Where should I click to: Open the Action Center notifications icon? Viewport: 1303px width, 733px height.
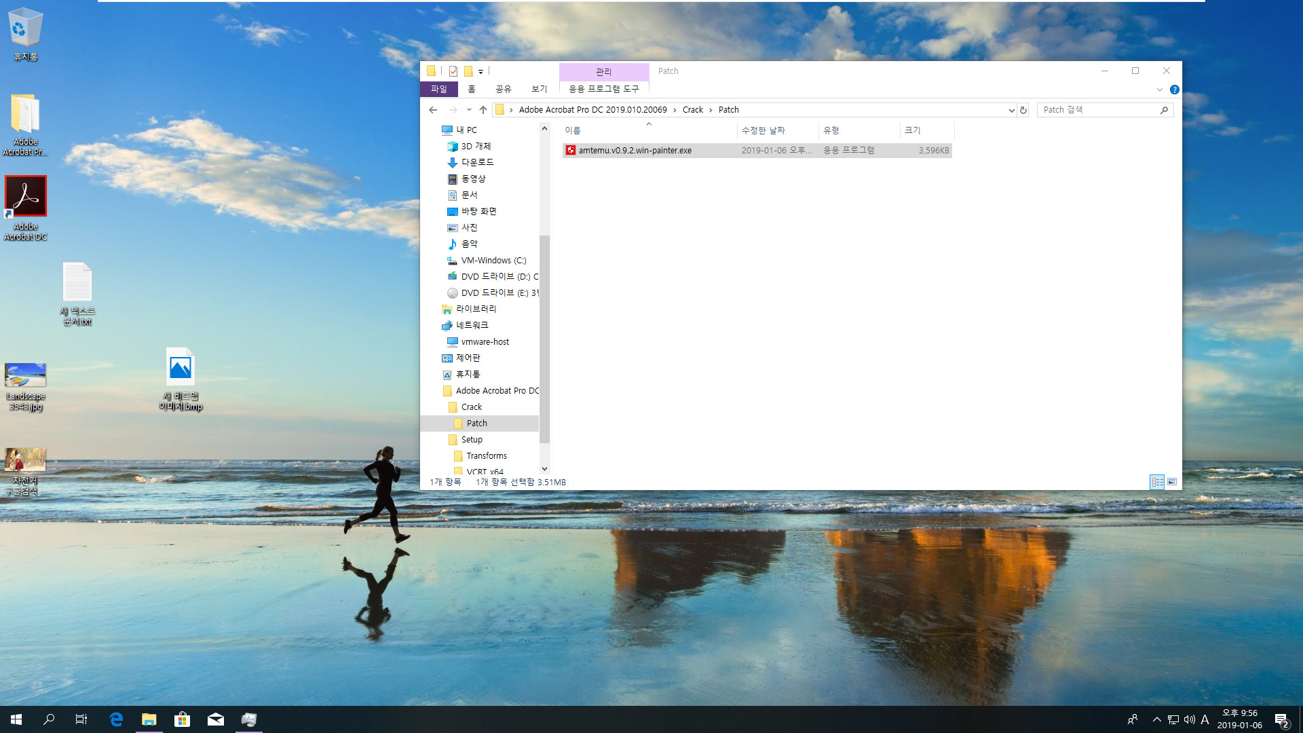click(1281, 720)
